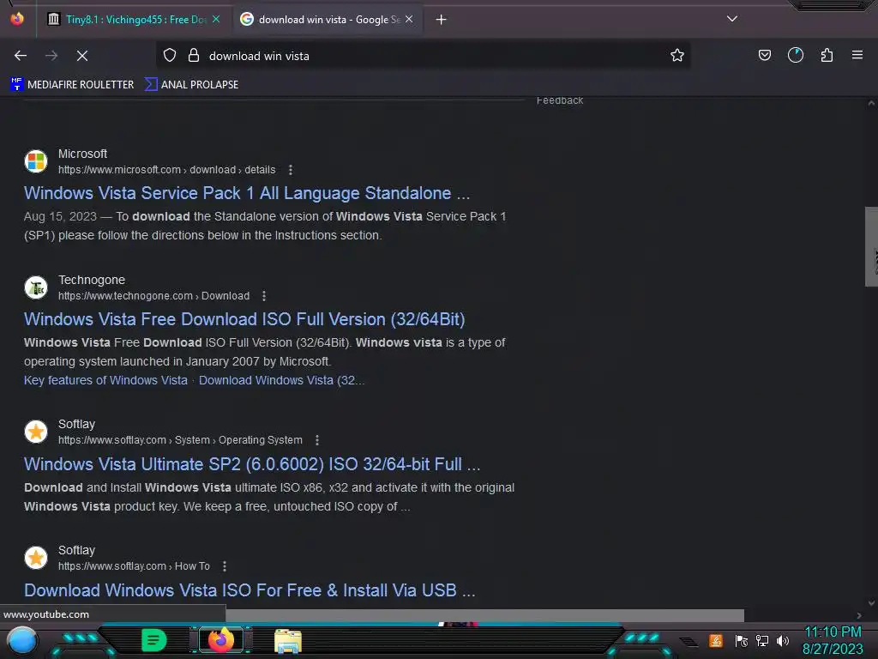Open more options for Softlay Operating System result
Image resolution: width=878 pixels, height=659 pixels.
coord(317,440)
